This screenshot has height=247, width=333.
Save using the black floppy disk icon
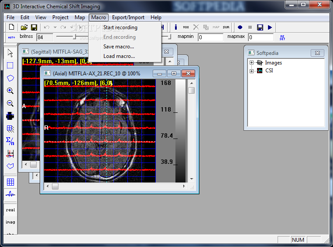tap(34, 27)
